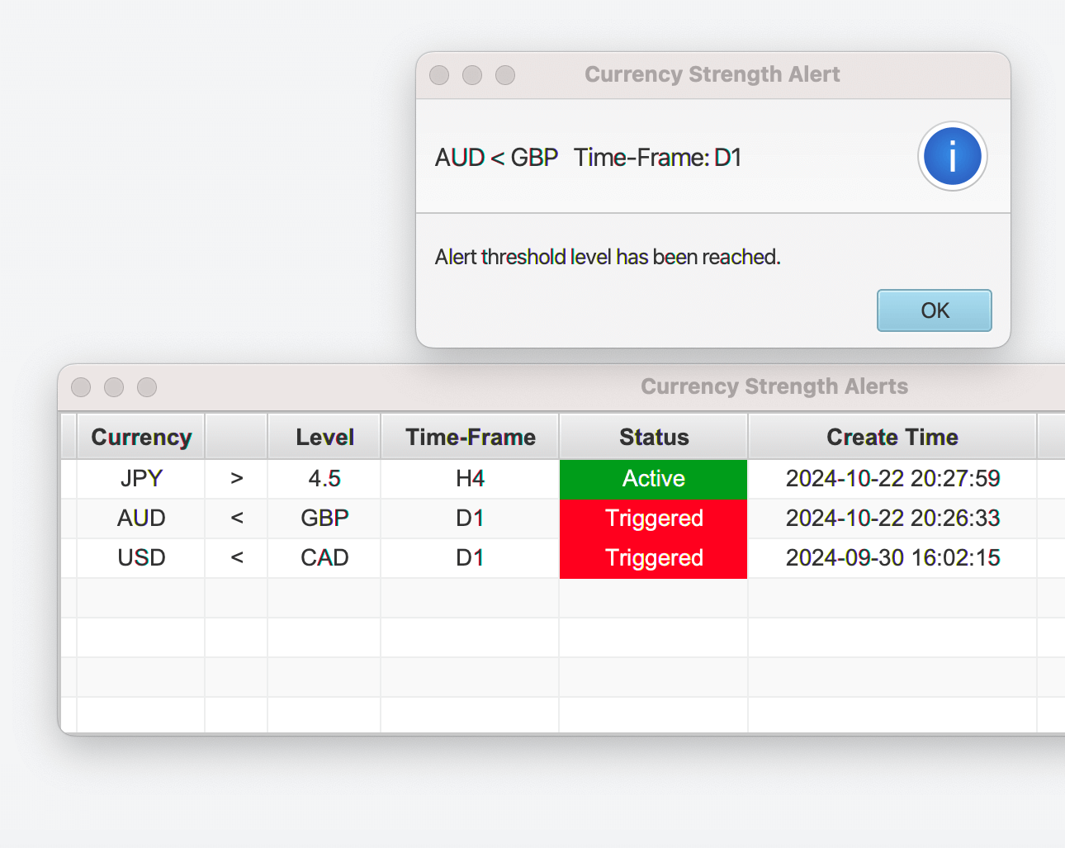Viewport: 1065px width, 848px height.
Task: Select the USD < CAD alert row
Action: pos(141,558)
